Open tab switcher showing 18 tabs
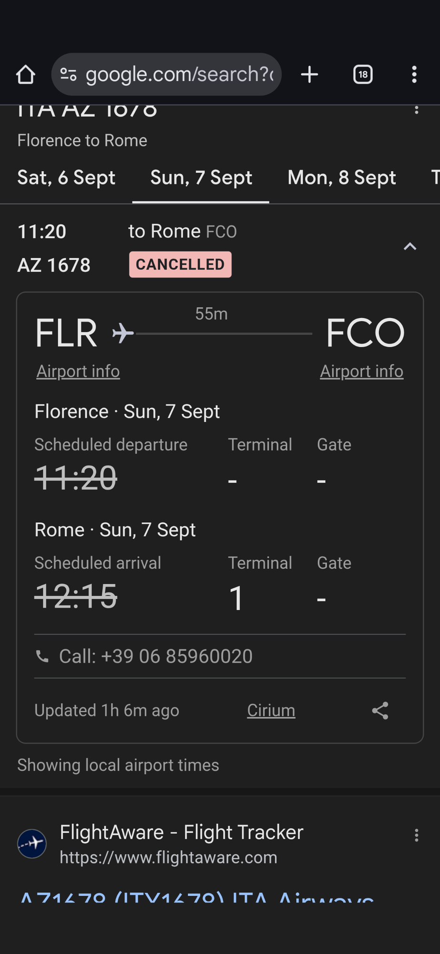This screenshot has height=954, width=440. coord(363,74)
